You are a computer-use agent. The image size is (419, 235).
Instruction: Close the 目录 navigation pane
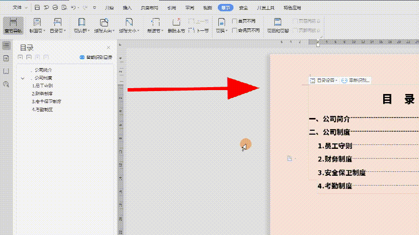coord(108,47)
